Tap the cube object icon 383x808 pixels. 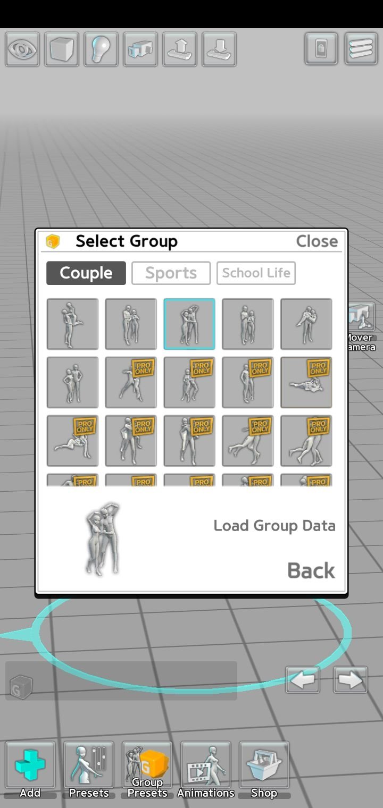point(62,49)
